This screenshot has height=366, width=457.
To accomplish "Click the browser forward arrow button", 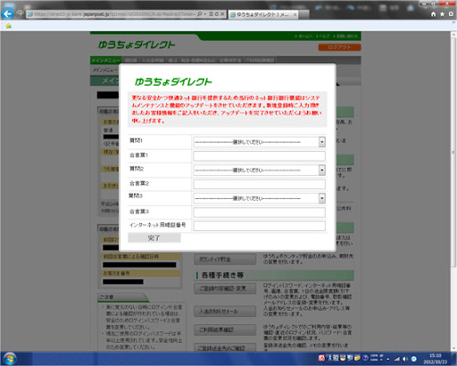I will 20,14.
